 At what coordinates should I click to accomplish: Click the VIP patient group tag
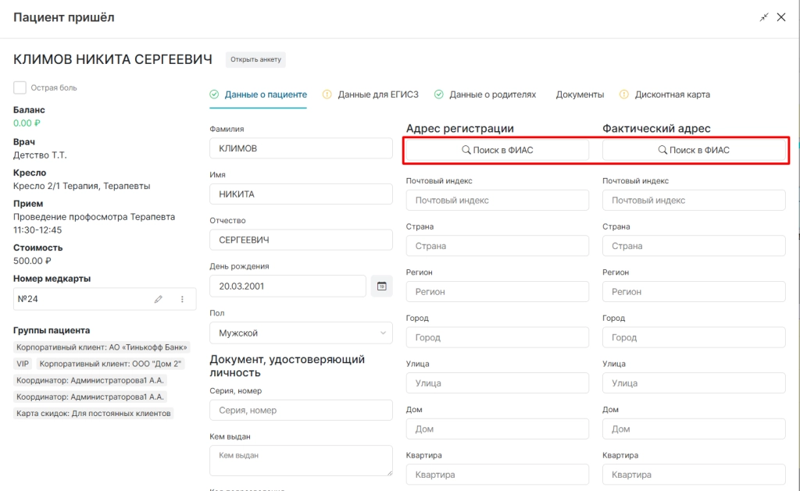click(x=23, y=364)
